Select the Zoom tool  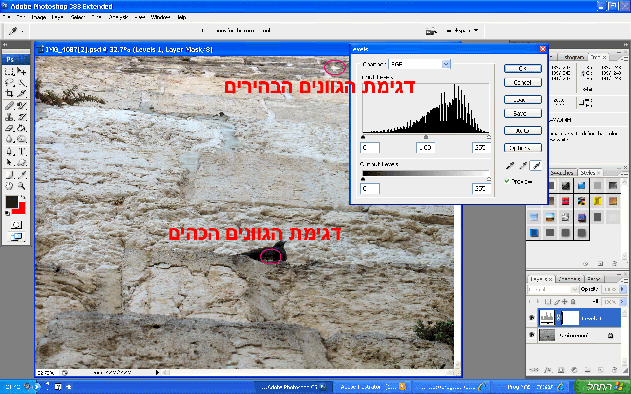click(x=22, y=186)
